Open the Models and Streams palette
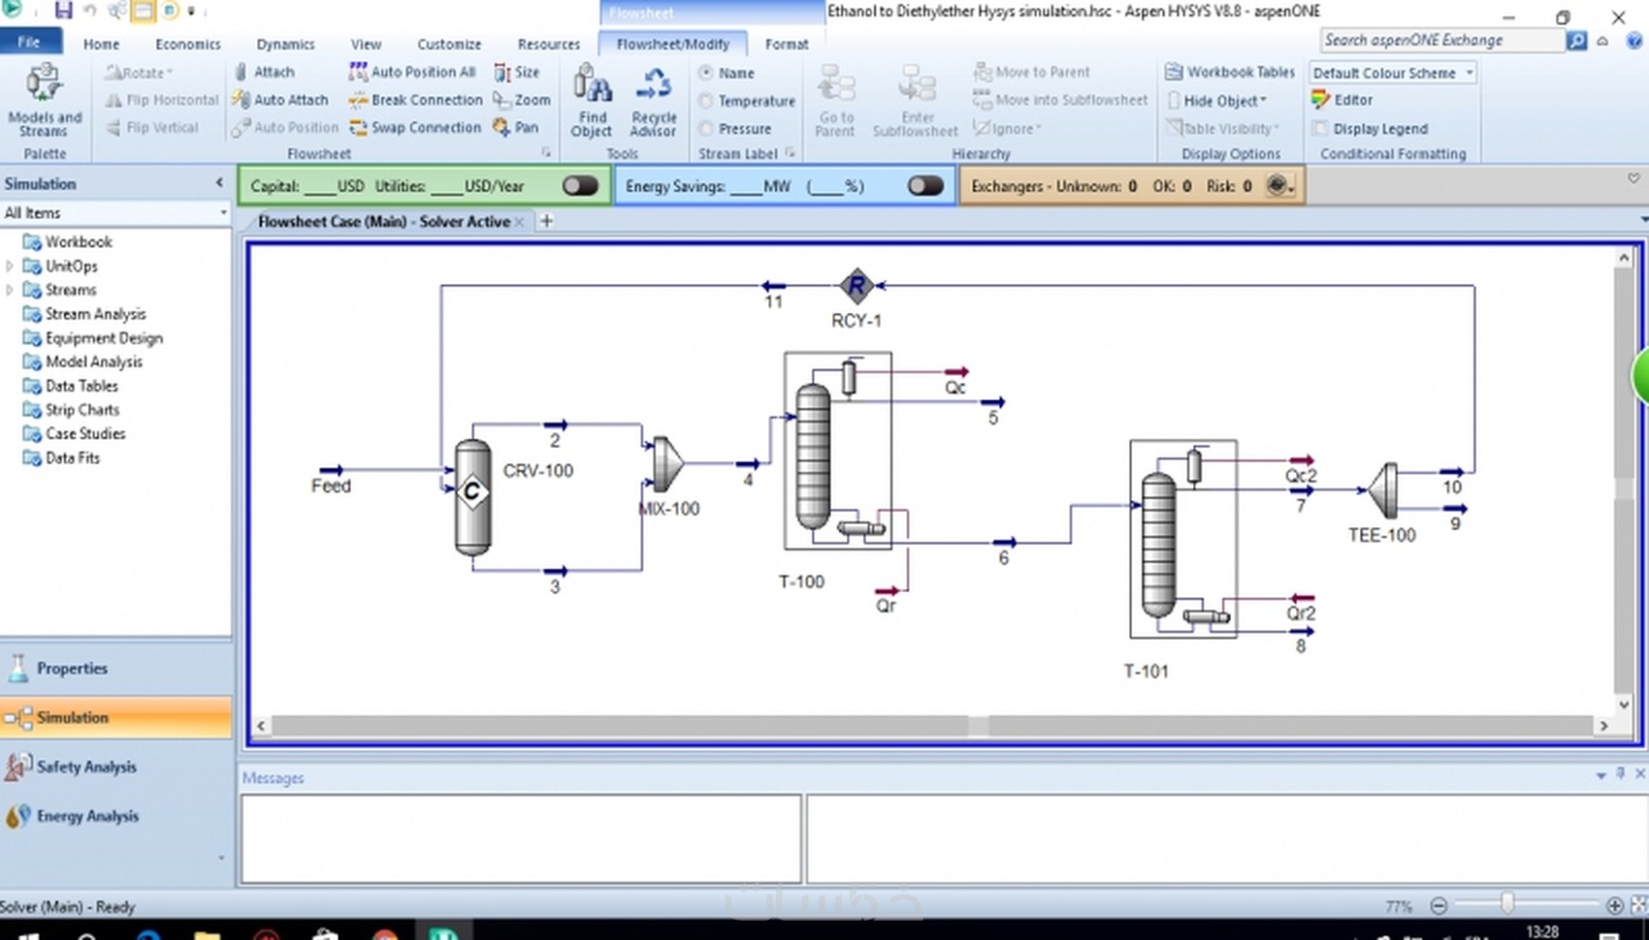Screen dimensions: 1649x940 click(45, 101)
